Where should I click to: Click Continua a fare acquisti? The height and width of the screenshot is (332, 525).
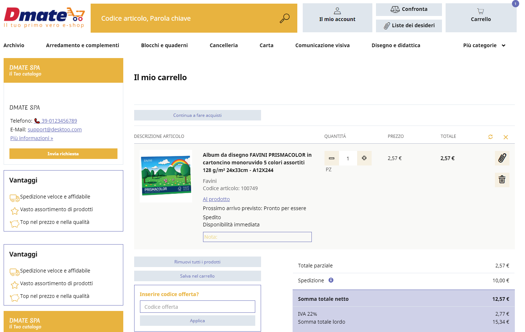pyautogui.click(x=197, y=115)
